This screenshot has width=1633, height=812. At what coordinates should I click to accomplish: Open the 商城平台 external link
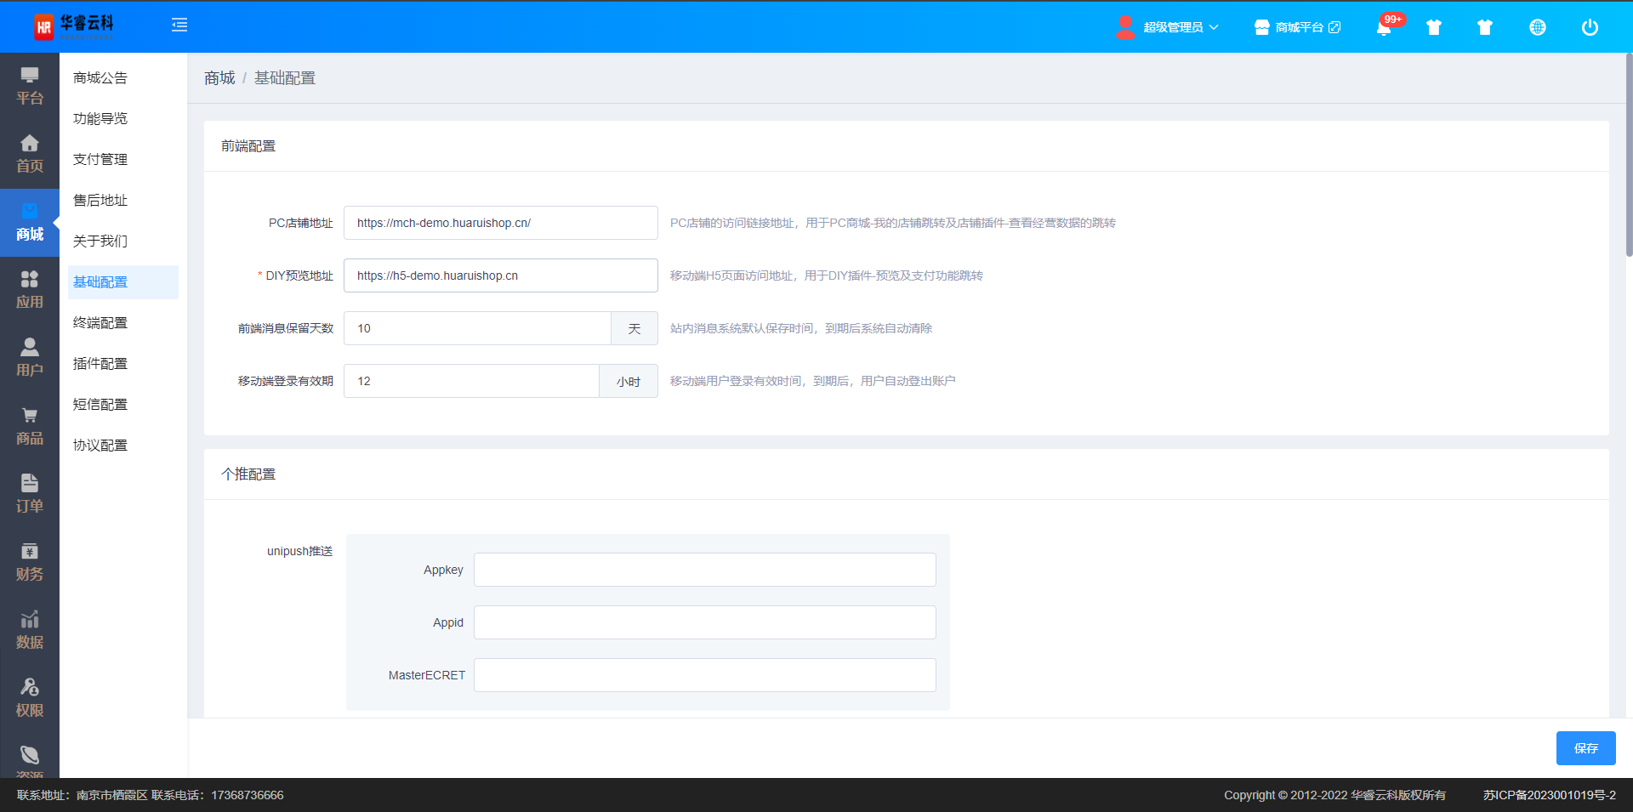pos(1298,27)
